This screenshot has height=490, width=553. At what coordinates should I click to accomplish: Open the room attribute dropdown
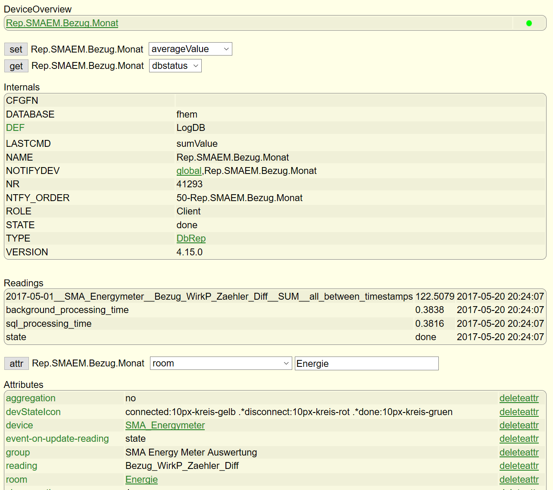tap(221, 363)
